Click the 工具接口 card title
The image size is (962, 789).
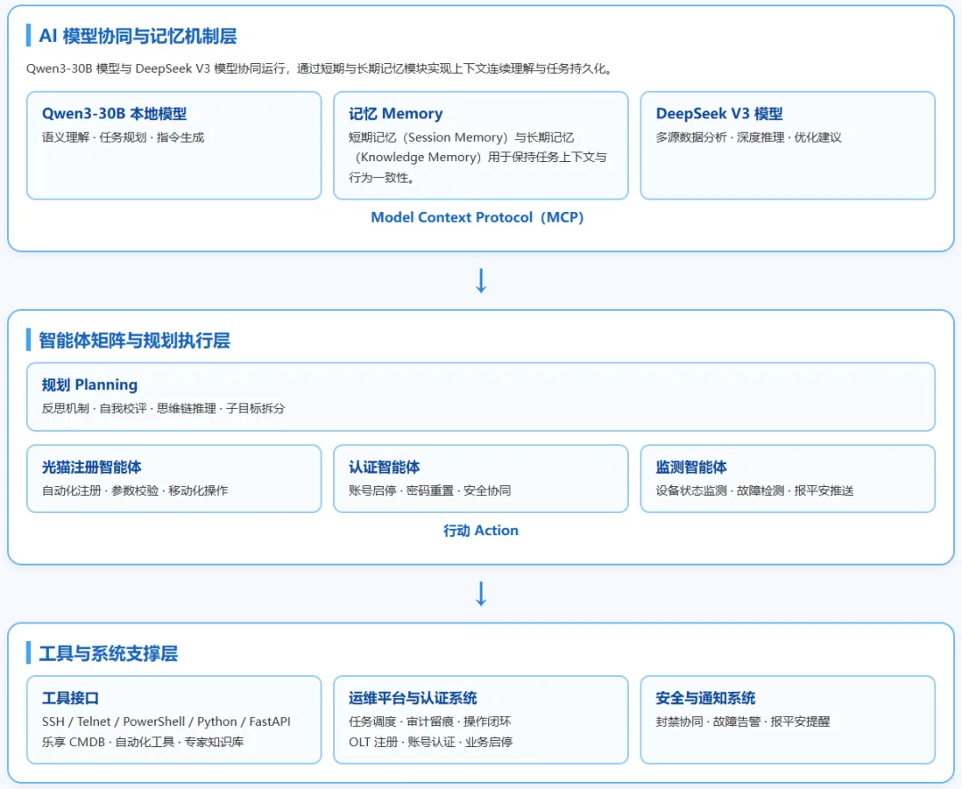(x=70, y=698)
